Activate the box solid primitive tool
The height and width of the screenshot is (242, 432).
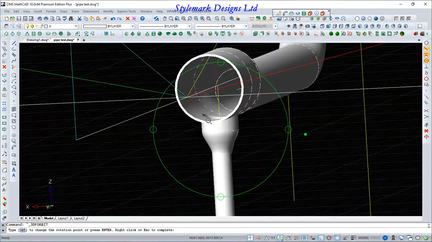(x=139, y=33)
